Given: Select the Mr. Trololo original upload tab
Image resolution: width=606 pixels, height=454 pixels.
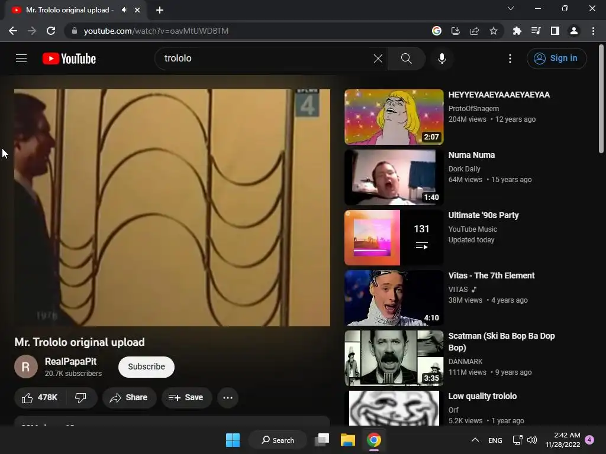Looking at the screenshot, I should (76, 10).
